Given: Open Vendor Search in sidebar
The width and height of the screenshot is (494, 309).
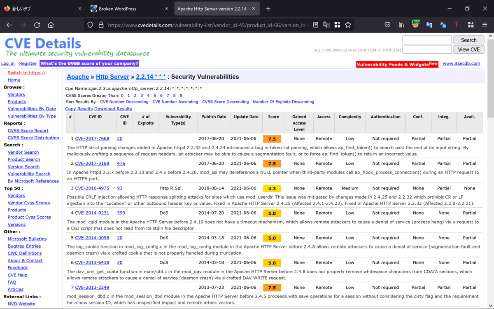Looking at the screenshot, I should click(x=23, y=152).
